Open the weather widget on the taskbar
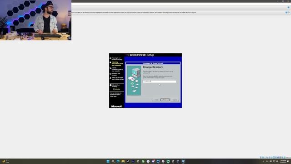The height and width of the screenshot is (164, 291). (5, 161)
